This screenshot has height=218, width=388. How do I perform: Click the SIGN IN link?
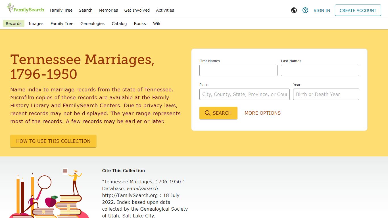click(322, 11)
